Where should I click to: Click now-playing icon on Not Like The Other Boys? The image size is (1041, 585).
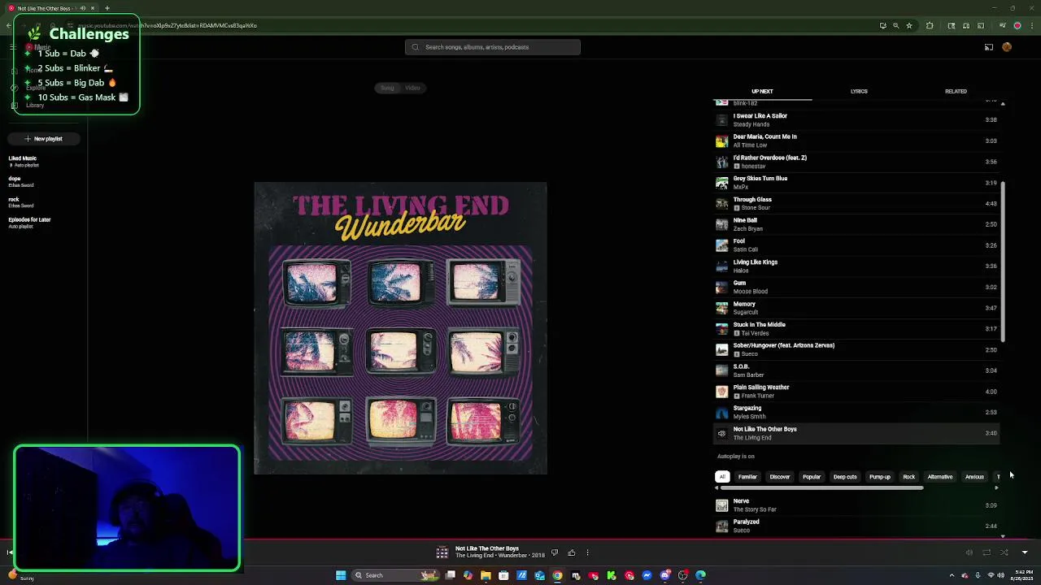pyautogui.click(x=721, y=433)
